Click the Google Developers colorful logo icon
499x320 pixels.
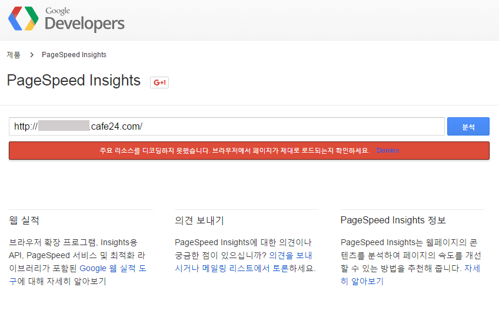click(24, 19)
